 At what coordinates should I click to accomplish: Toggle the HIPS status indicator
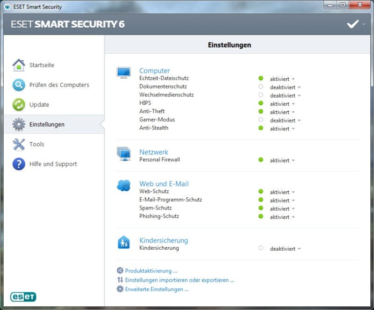point(261,103)
